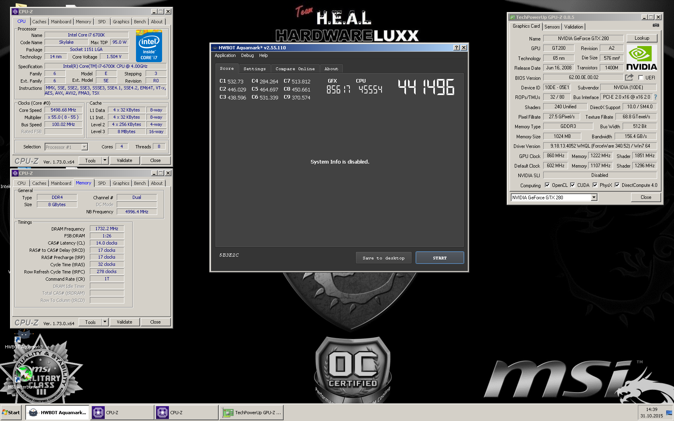The image size is (674, 421).
Task: Click Tools button in top CPU-Z
Action: click(x=90, y=160)
